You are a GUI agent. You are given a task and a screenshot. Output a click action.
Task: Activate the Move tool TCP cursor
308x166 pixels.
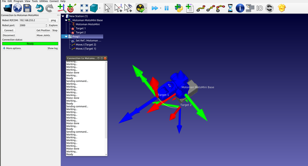pyautogui.click(x=128, y=8)
